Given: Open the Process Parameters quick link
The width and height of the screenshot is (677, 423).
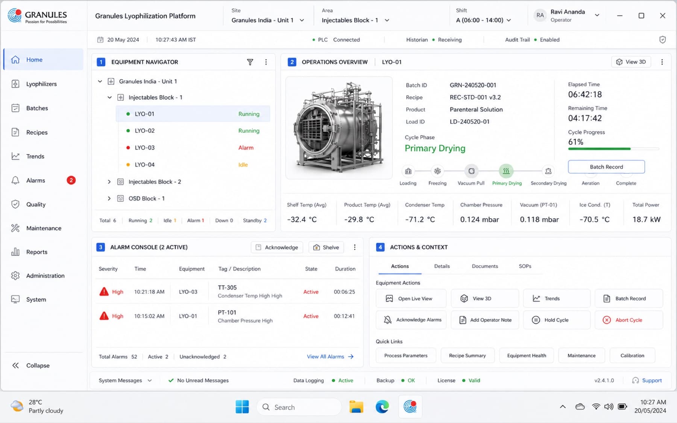Looking at the screenshot, I should (x=406, y=355).
